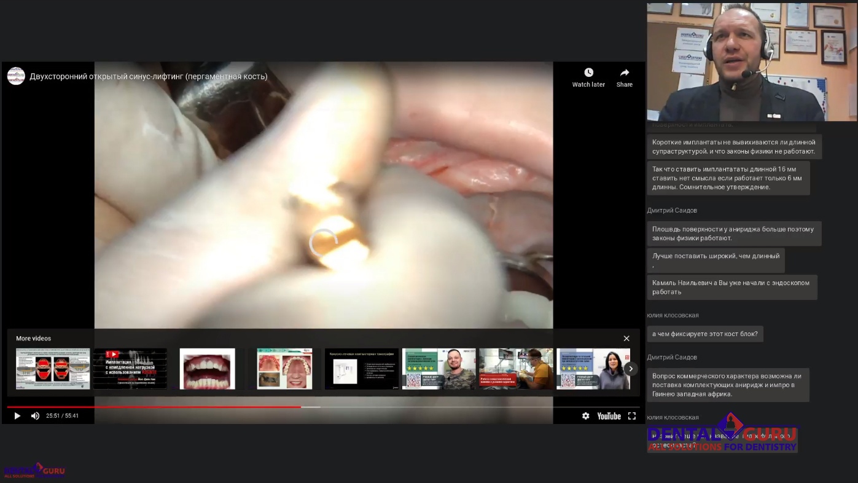
Task: Open the thumbnail with woman in dark blazer
Action: (593, 369)
